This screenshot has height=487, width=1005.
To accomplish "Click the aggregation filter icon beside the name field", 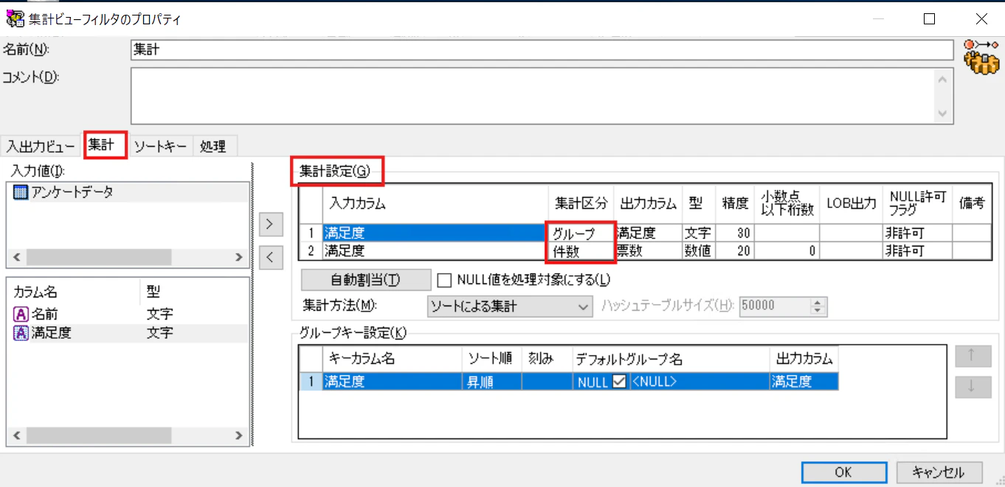I will [981, 58].
